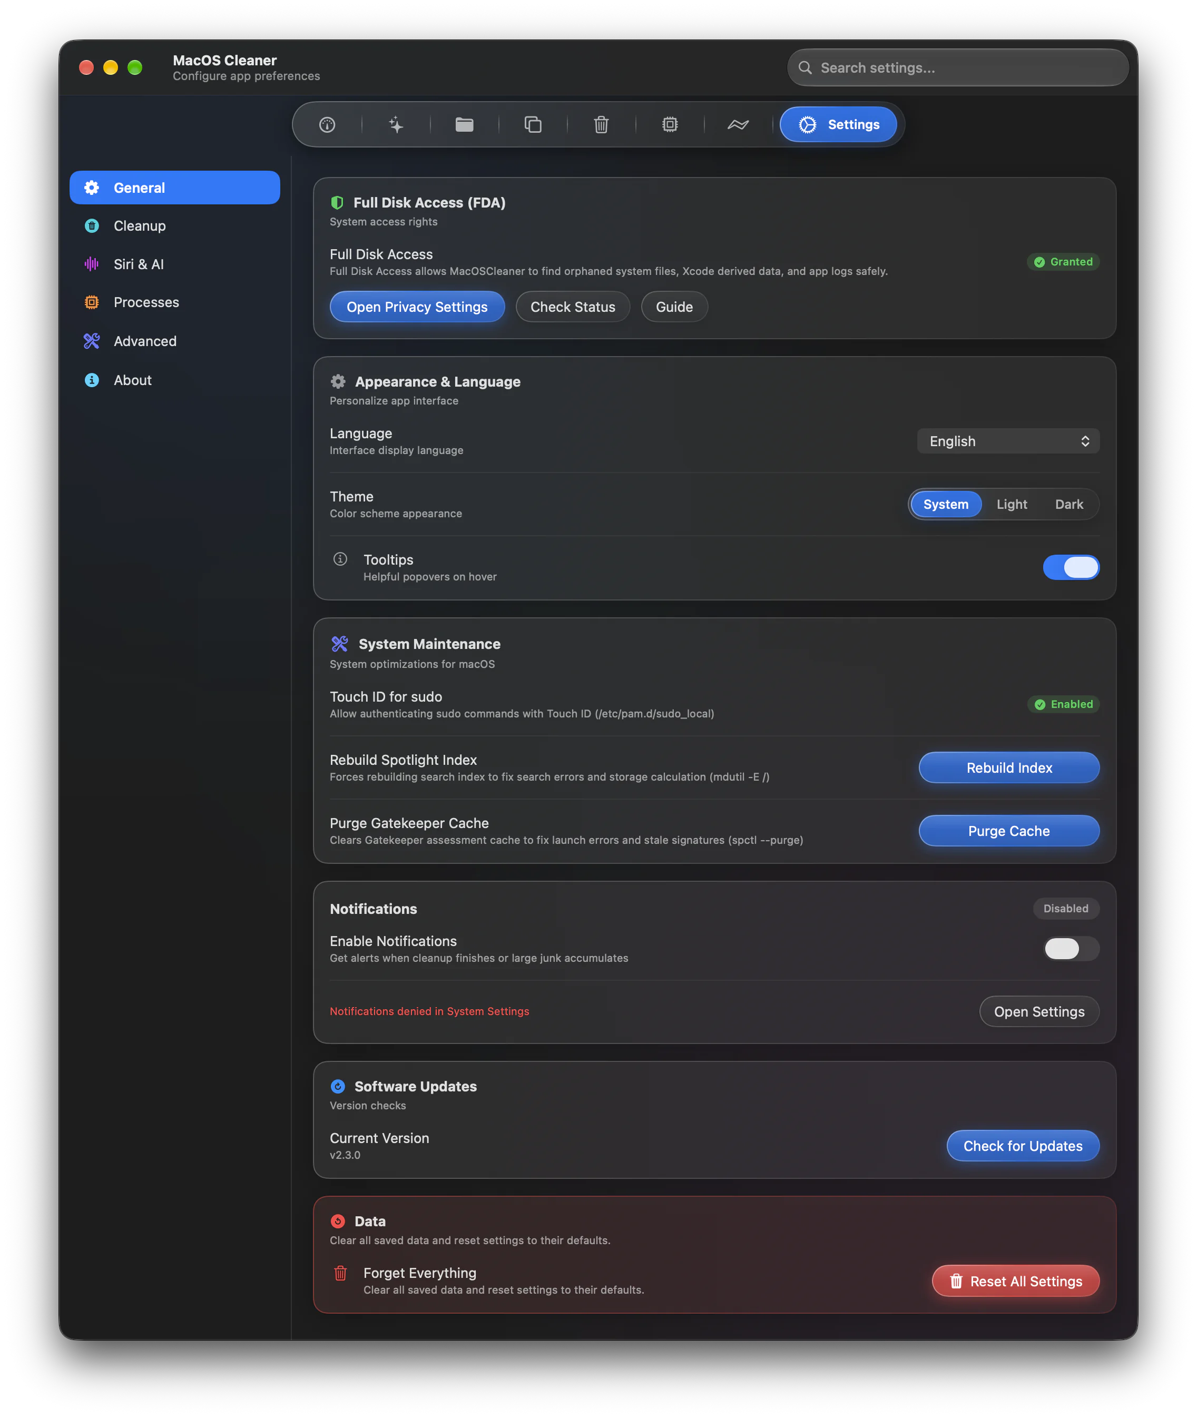Click the green shield Full Disk Access icon
The width and height of the screenshot is (1197, 1418).
[337, 203]
